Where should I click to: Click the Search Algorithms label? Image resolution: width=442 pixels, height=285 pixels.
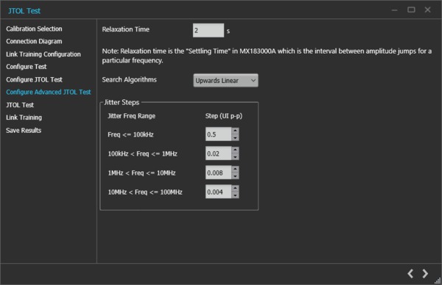tap(130, 79)
